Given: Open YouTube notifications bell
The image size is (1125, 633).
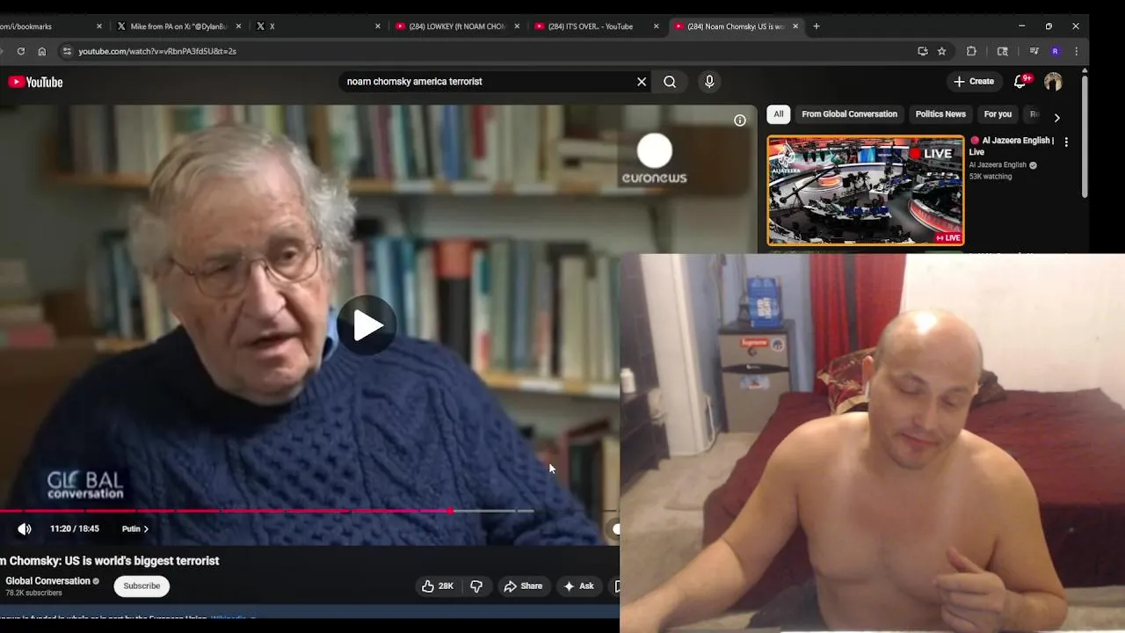Looking at the screenshot, I should (1020, 82).
